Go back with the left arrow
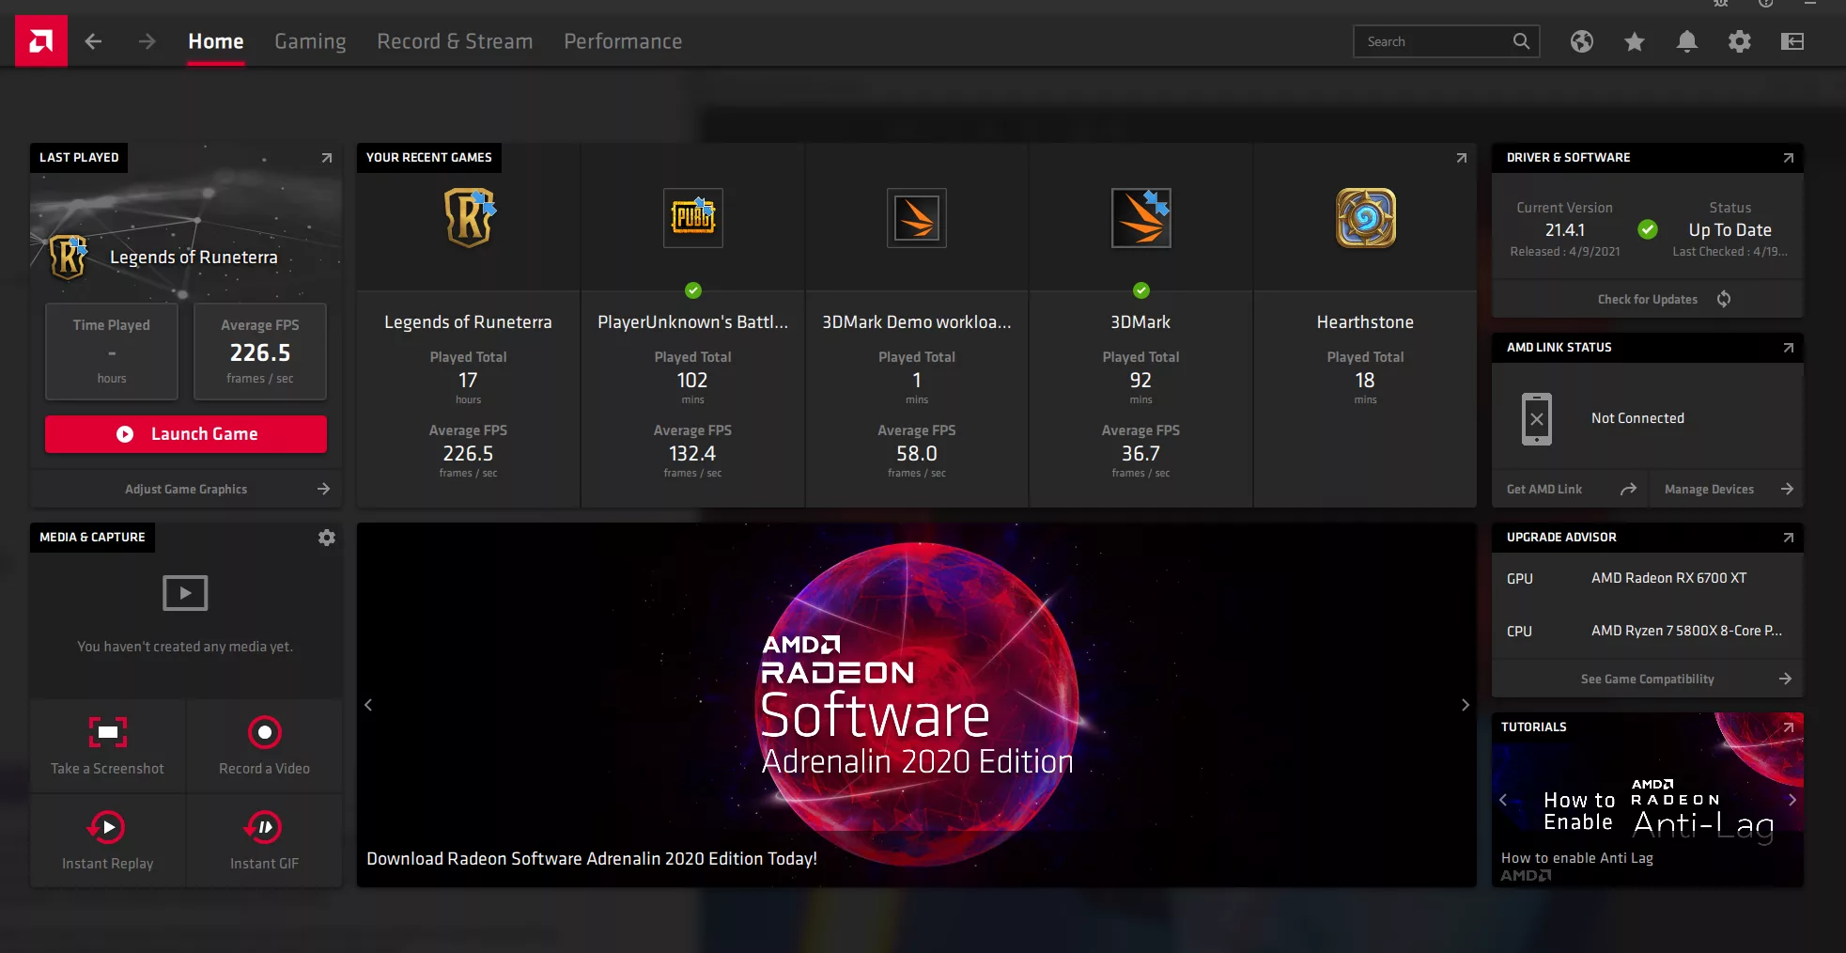 click(x=93, y=41)
